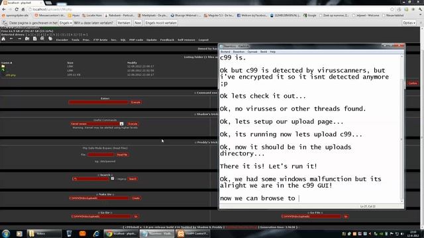Viewport: 424px width, 238px height.
Task: Reload the Chrome page
Action: click(x=17, y=9)
